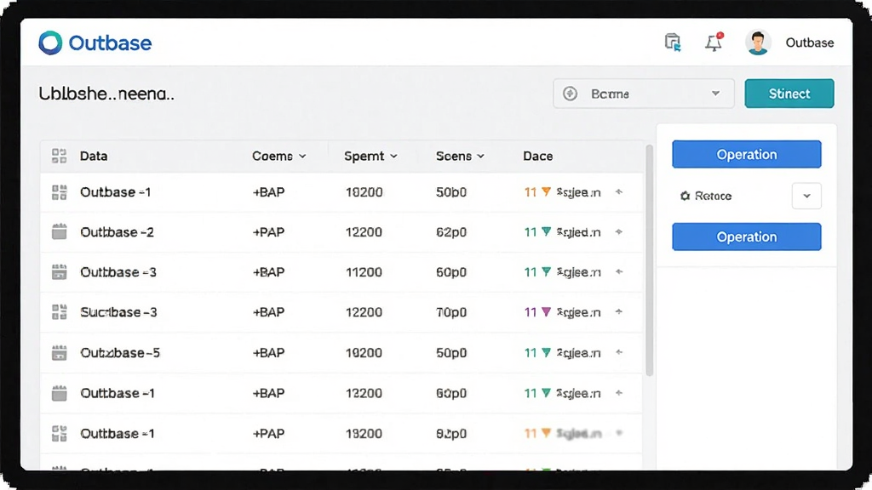The image size is (872, 490).
Task: Click the grid icon of the 18200 row
Action: tap(59, 433)
